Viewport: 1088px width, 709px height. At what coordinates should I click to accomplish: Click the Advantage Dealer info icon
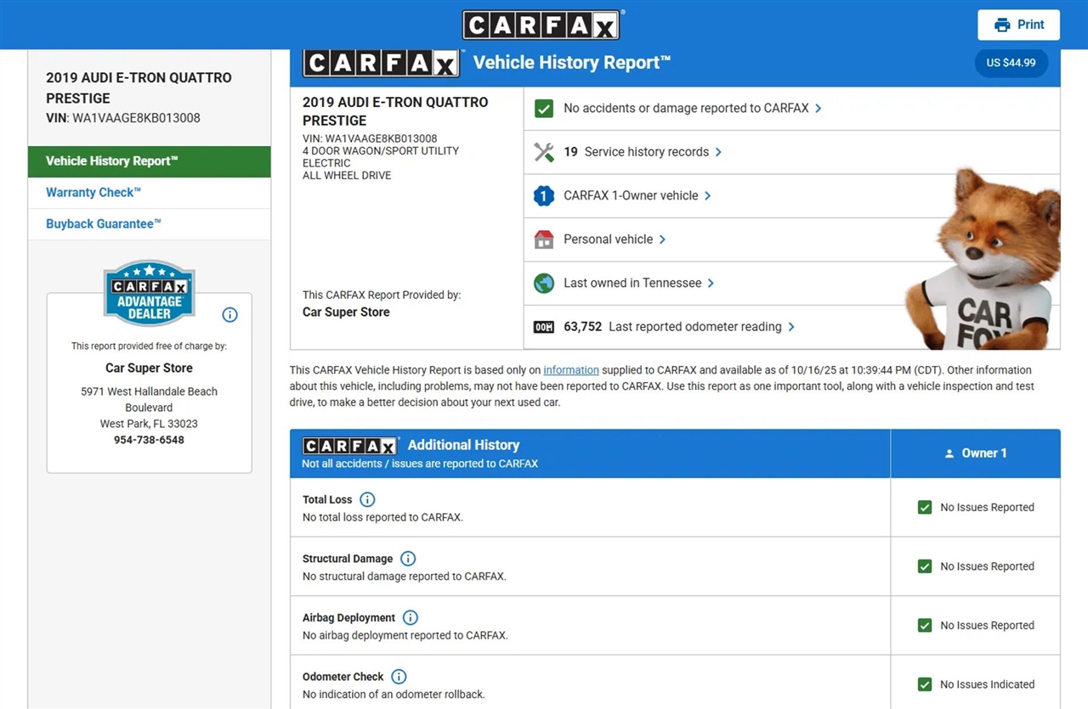pyautogui.click(x=229, y=315)
